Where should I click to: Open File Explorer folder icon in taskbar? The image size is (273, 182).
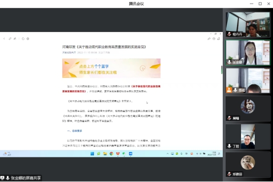105,153
